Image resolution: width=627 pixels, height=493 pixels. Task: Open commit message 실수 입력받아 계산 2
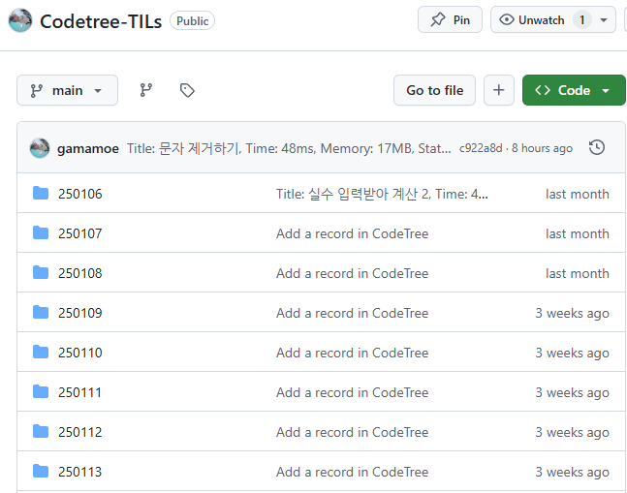382,194
